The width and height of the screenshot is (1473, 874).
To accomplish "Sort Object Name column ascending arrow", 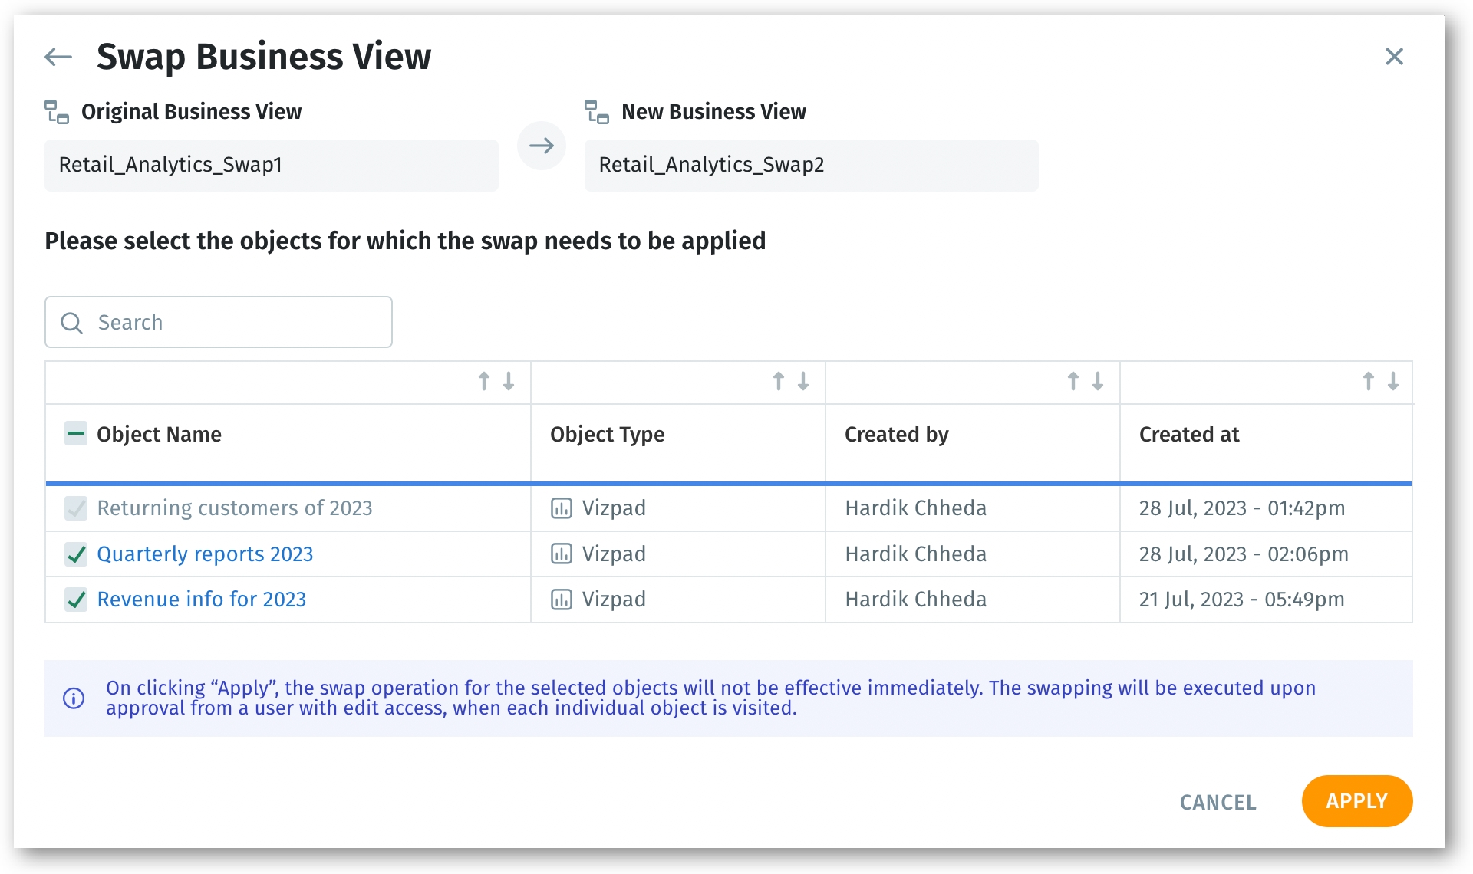I will click(x=484, y=381).
